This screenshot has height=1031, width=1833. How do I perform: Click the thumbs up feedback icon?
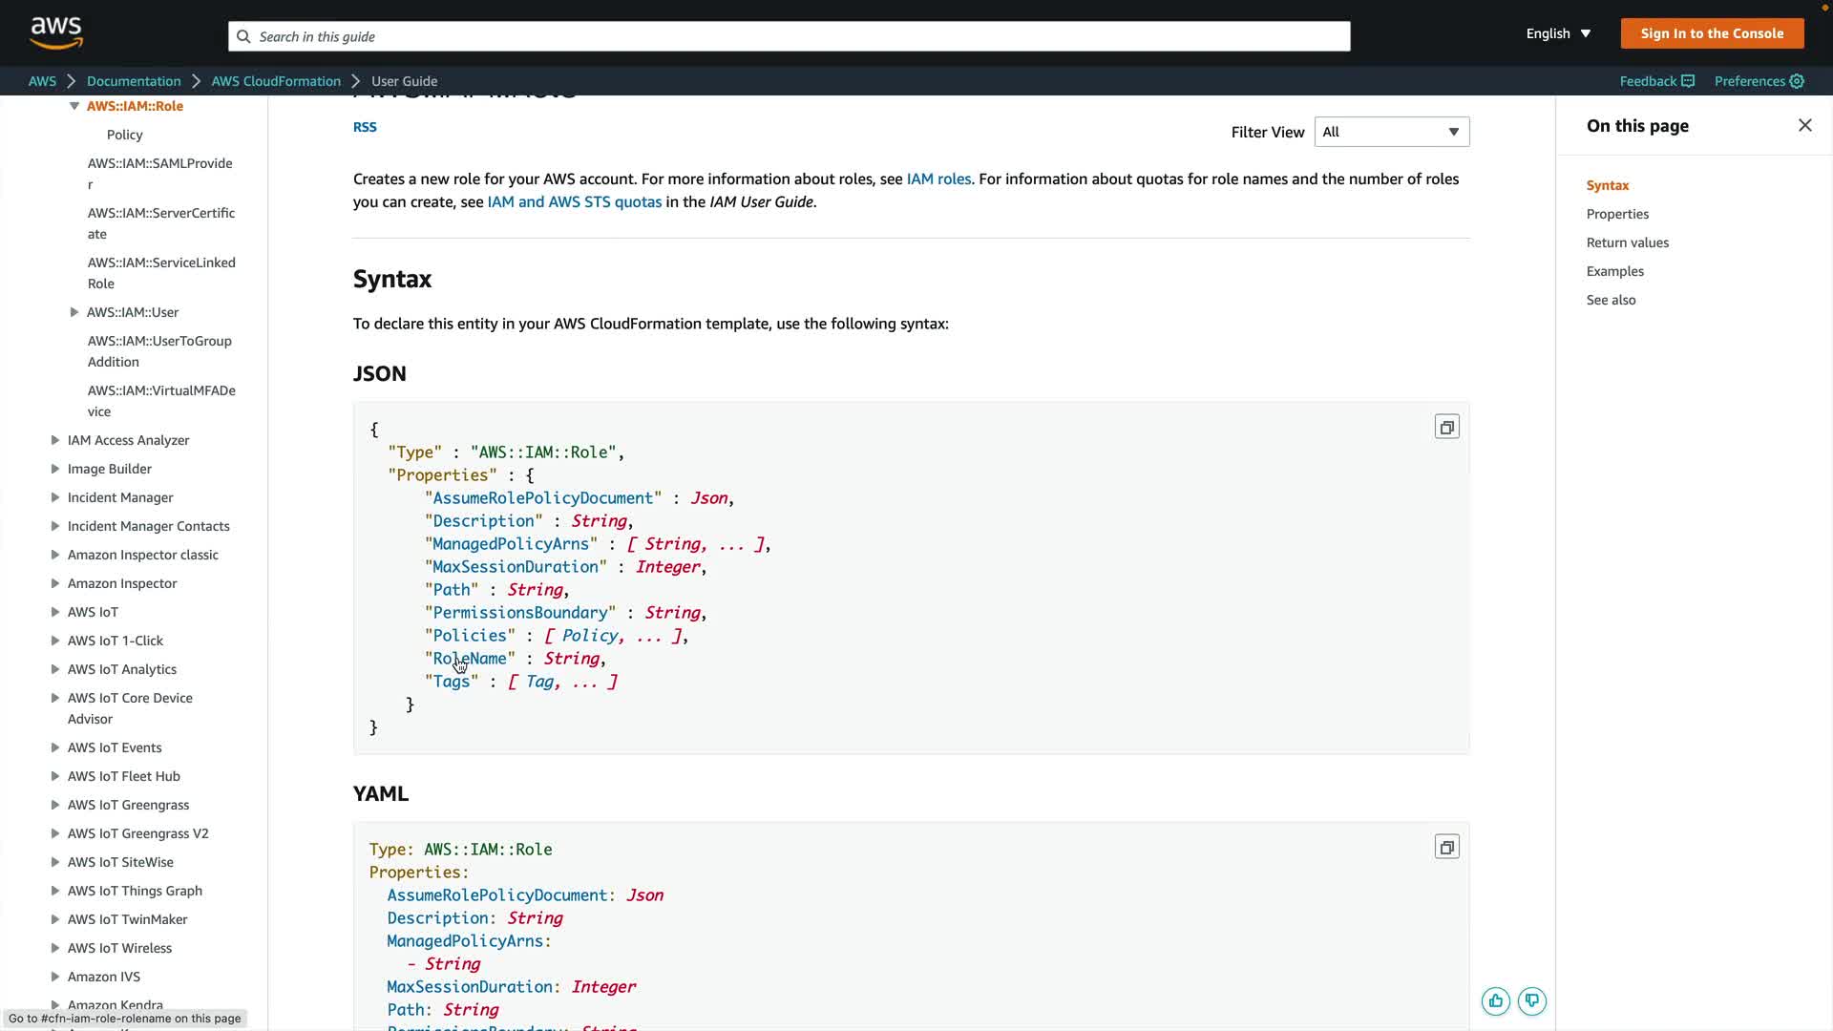(x=1495, y=1000)
